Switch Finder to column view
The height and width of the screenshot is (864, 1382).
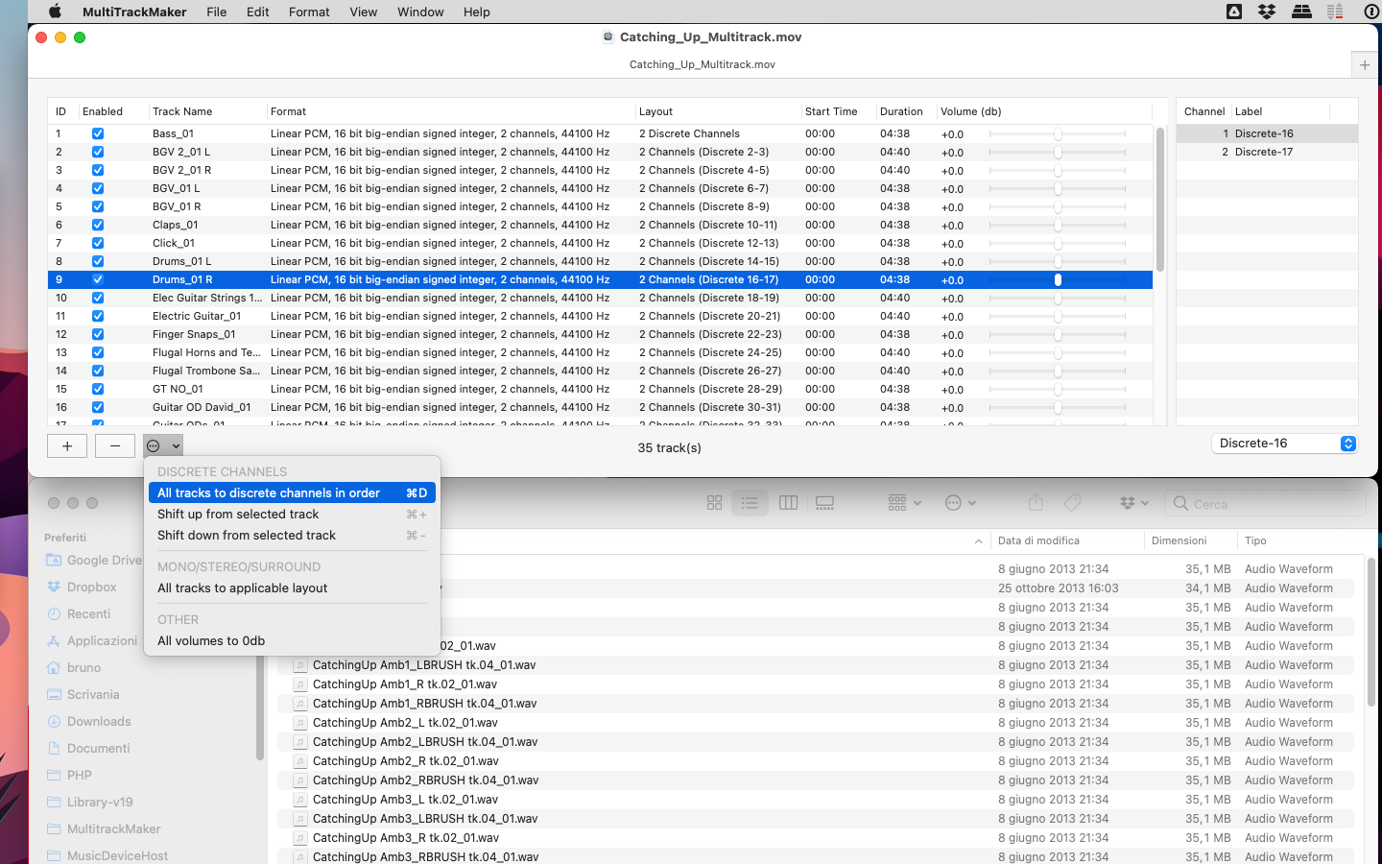click(789, 503)
